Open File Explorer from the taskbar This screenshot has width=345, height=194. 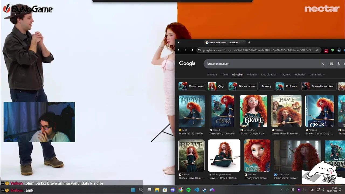157,190
